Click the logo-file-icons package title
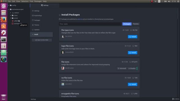The width and height of the screenshot is (180, 101). 67,46
